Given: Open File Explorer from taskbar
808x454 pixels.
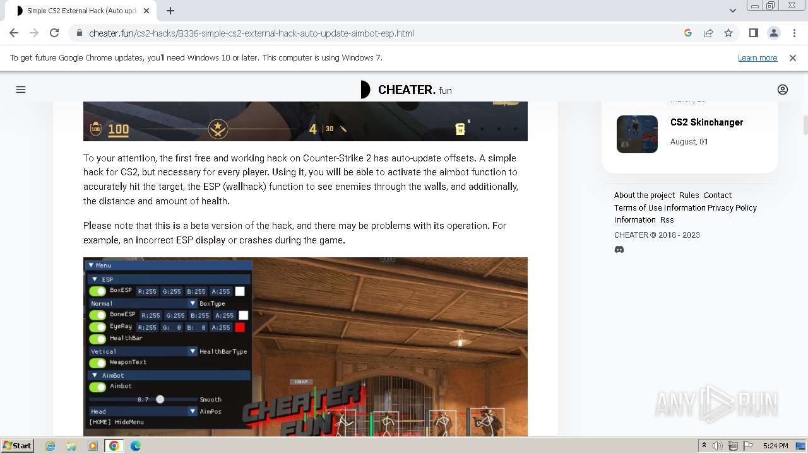Looking at the screenshot, I should coord(71,446).
